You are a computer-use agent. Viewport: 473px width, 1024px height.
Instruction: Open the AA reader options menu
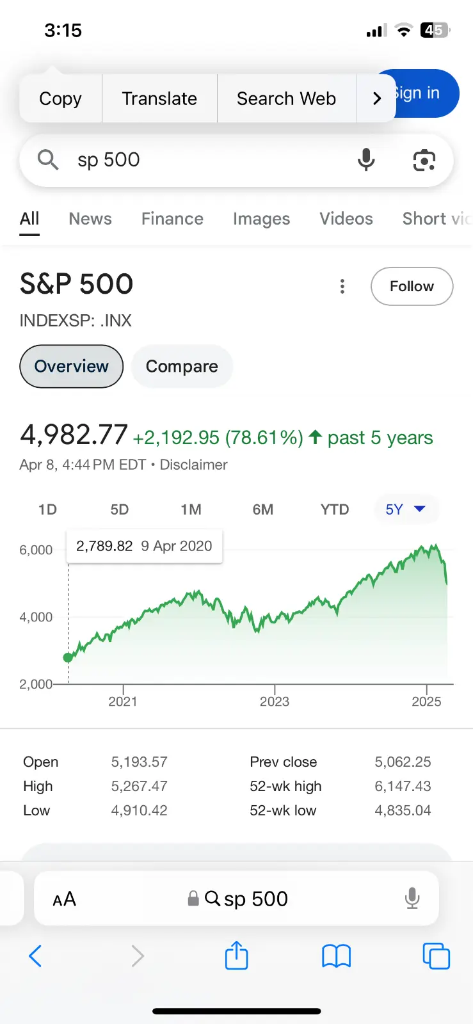click(x=64, y=899)
